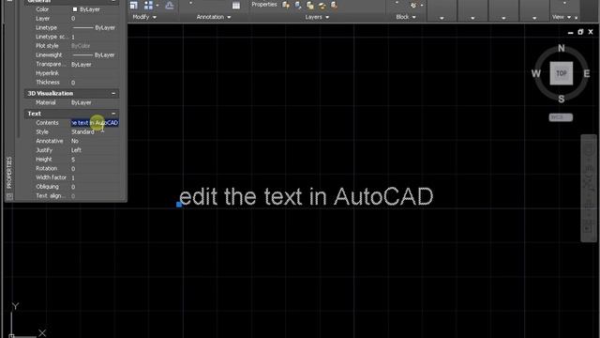Open Layer Properties manager
600x338 pixels.
(264, 5)
